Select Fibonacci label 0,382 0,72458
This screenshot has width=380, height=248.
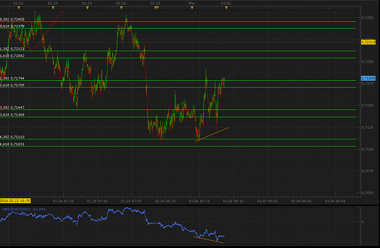12,19
